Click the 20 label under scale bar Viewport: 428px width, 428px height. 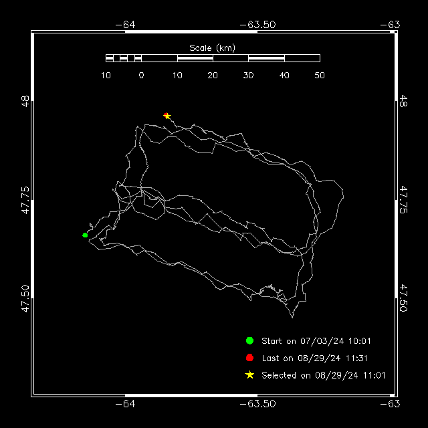click(213, 76)
